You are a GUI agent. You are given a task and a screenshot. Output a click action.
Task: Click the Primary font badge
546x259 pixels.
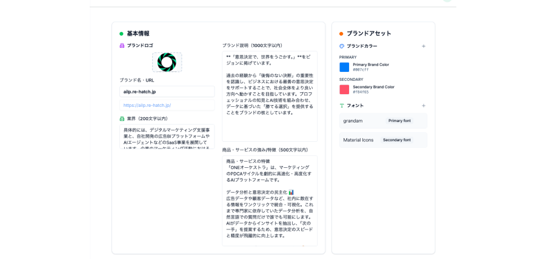coord(399,121)
